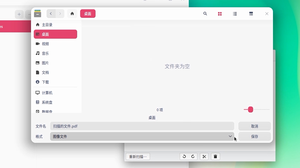Screen dimensions: 300x168
Task: Go back using the back arrow
Action: click(51, 14)
